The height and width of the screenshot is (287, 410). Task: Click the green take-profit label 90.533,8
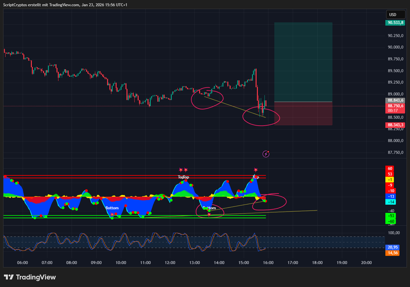395,23
